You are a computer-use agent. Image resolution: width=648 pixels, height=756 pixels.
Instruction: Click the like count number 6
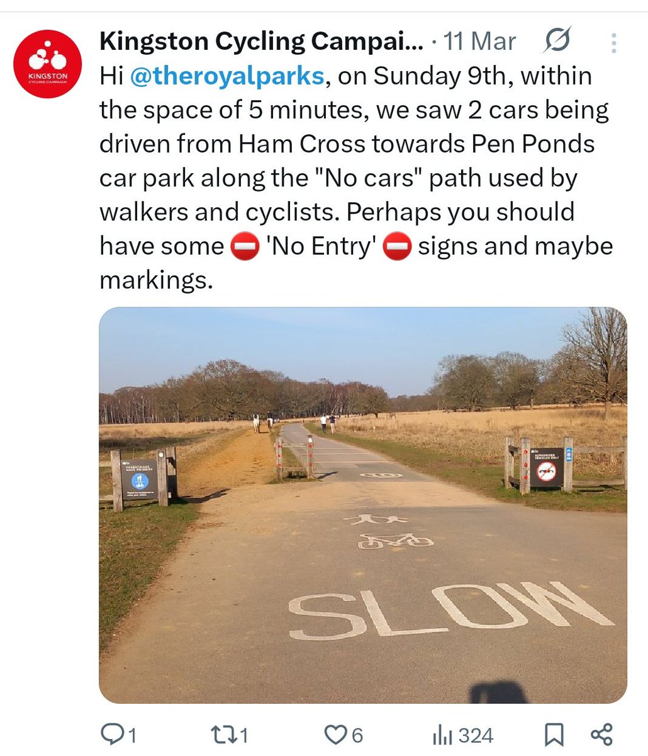click(x=357, y=735)
